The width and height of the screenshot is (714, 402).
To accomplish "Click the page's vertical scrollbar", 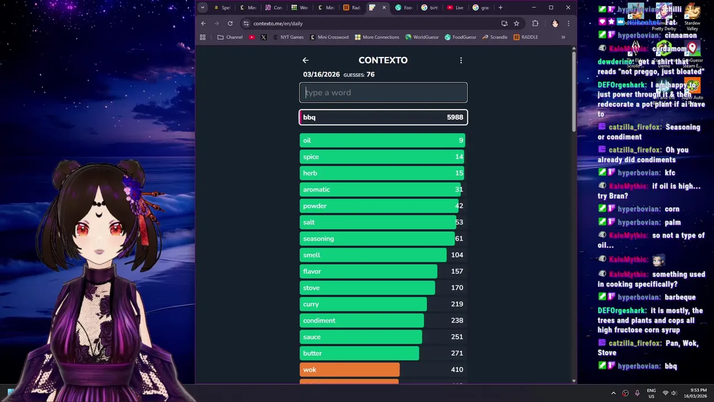I will point(574,92).
